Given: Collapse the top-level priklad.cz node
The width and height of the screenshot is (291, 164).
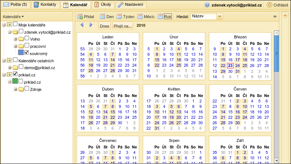Looking at the screenshot, I should tap(4, 75).
